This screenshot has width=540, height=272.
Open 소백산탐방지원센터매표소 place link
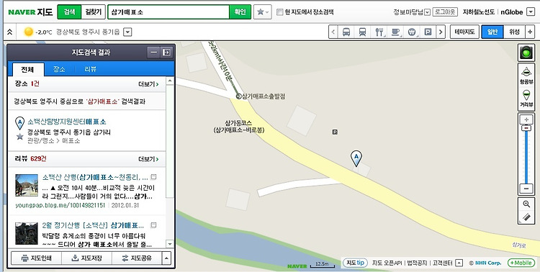tap(67, 122)
